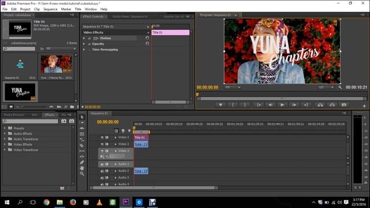Switch to Info tab

pos(35,115)
